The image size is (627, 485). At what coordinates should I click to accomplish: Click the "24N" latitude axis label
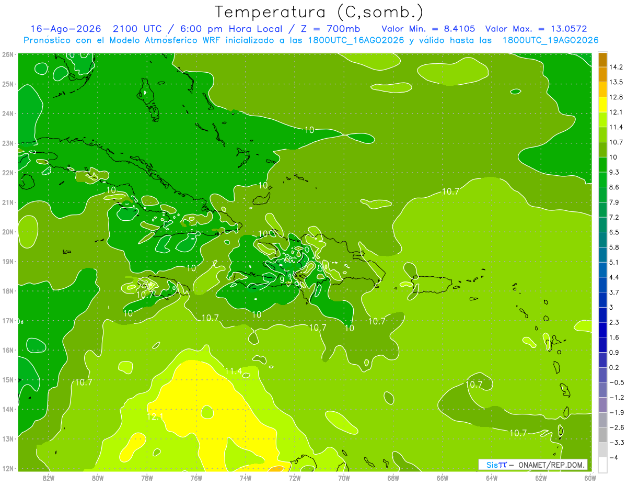[x=8, y=114]
